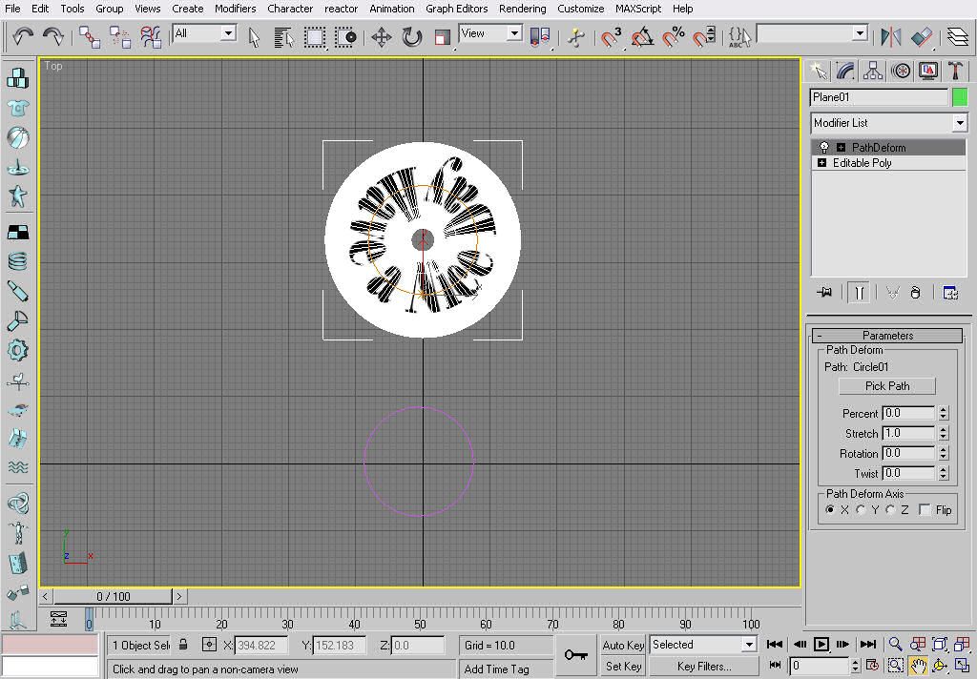Viewport: 977px width, 679px height.
Task: Open the Rendering menu
Action: [x=522, y=9]
